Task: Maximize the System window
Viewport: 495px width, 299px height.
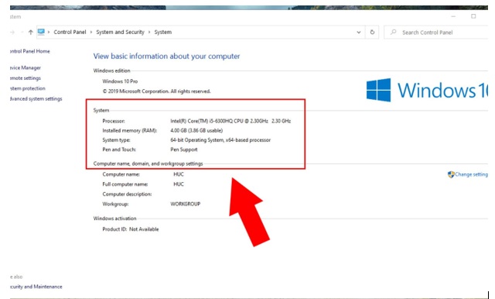Action: [473, 16]
